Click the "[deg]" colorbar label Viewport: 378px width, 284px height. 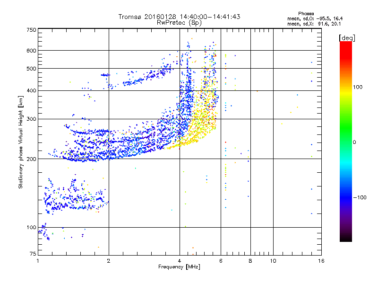coord(347,38)
